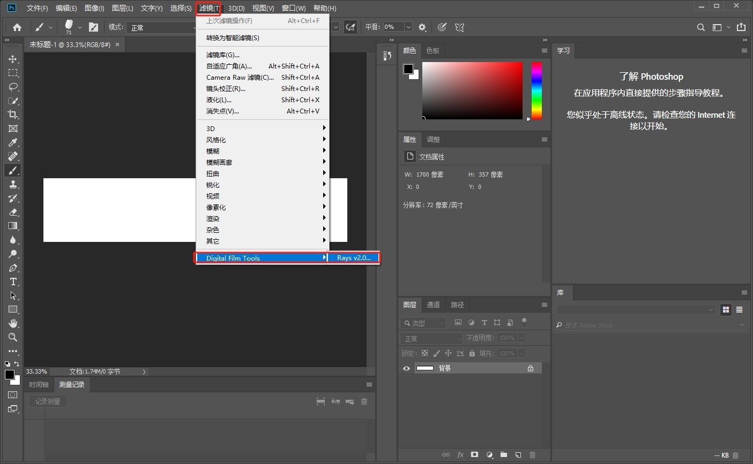
Task: Toggle lock all padlock icon next to 填充
Action: point(472,353)
